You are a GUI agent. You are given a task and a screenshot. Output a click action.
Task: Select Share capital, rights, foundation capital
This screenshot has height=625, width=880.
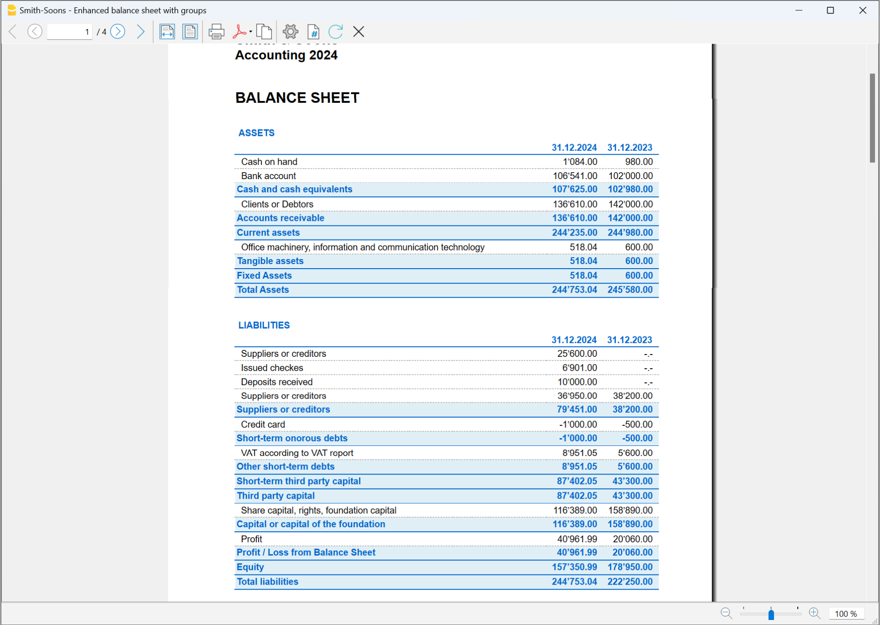tap(446, 510)
